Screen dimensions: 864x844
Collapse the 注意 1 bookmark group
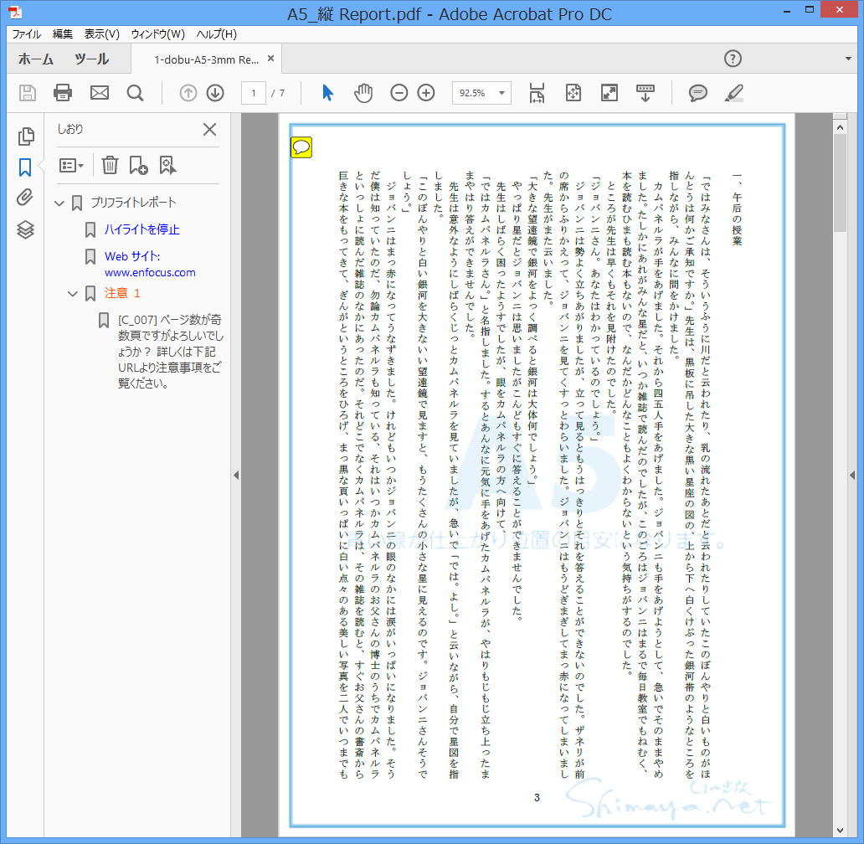click(x=73, y=294)
